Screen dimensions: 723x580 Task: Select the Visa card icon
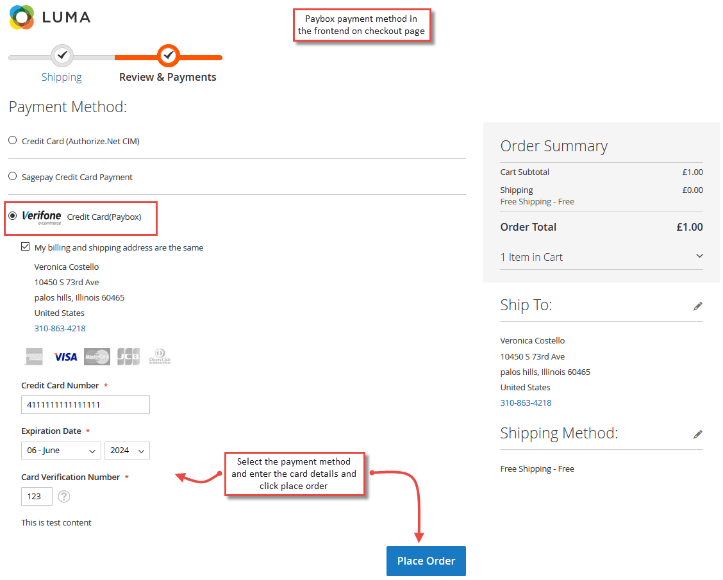coord(65,356)
